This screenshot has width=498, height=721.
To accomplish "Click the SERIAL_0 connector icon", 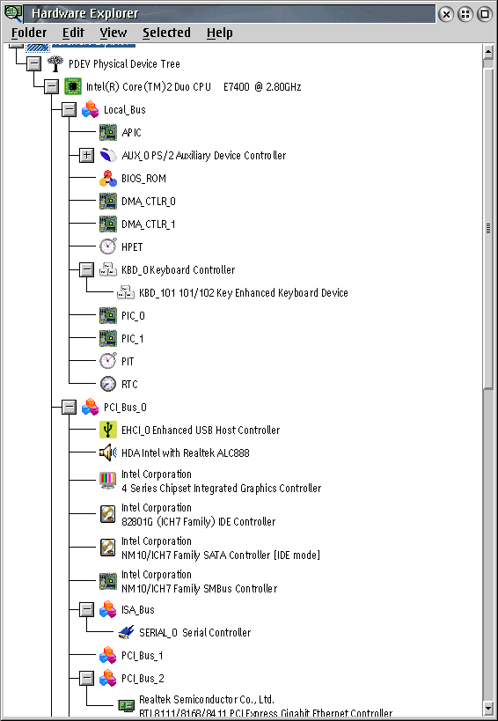I will 126,633.
